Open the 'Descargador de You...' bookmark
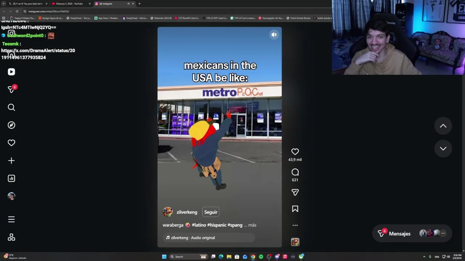The image size is (465, 261). [271, 18]
